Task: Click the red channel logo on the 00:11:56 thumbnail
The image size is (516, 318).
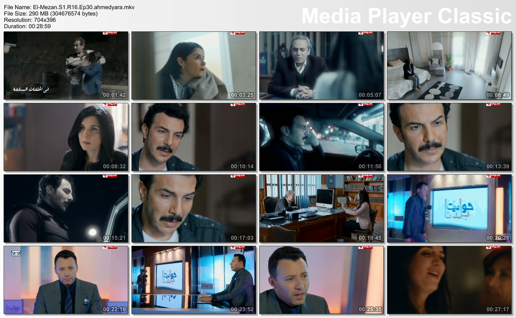Action: pos(366,104)
